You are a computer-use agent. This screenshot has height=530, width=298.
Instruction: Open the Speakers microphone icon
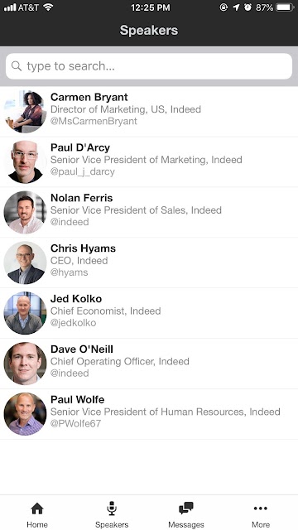pos(112,508)
